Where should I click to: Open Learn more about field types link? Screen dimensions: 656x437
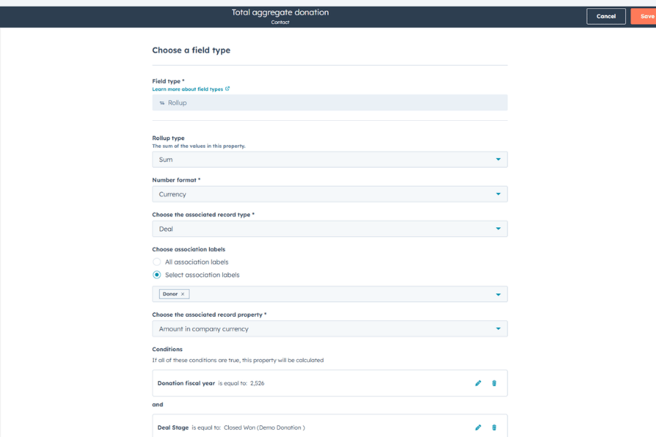187,89
